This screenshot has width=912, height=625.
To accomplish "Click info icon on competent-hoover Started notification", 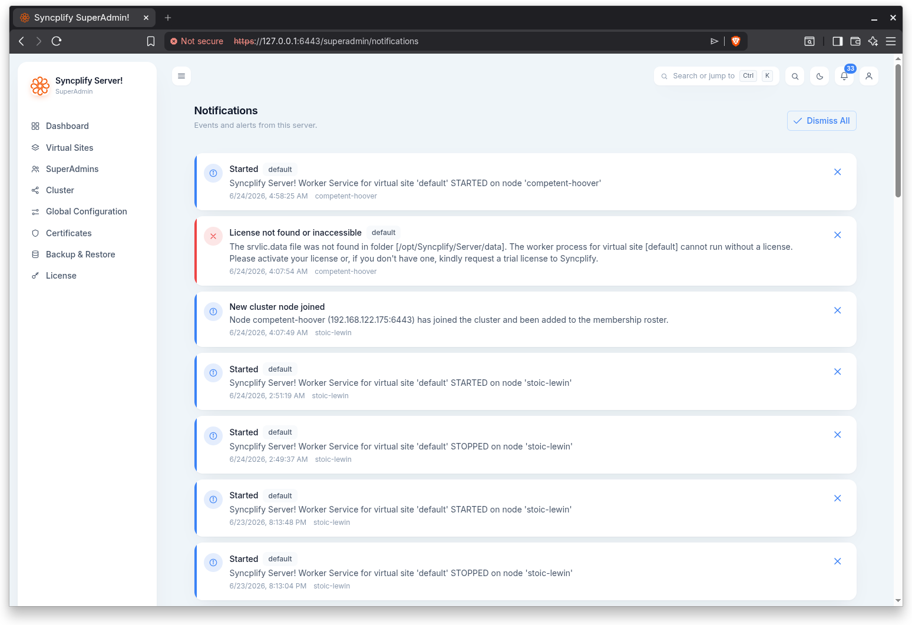I will click(213, 173).
